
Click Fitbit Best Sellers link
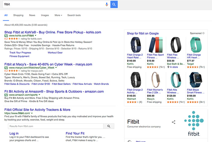click(61, 84)
